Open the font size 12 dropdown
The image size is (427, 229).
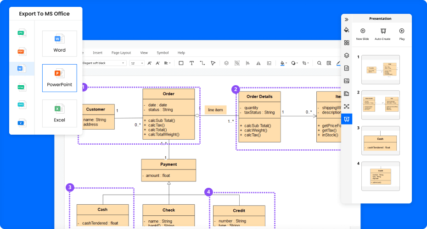click(137, 63)
